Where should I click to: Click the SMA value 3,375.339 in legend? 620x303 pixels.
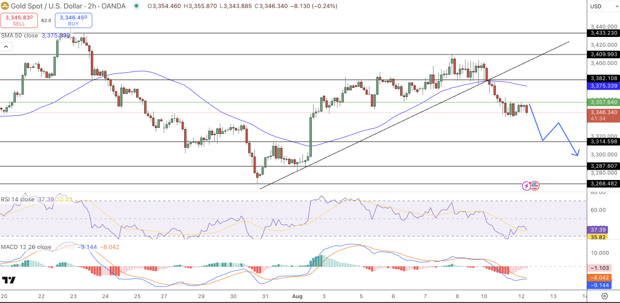(x=56, y=36)
